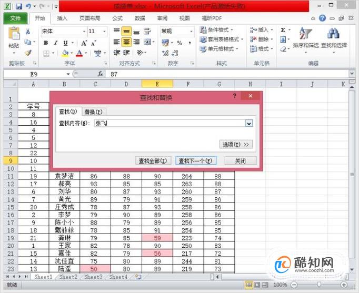Open the font size dropdown 11

[104, 32]
